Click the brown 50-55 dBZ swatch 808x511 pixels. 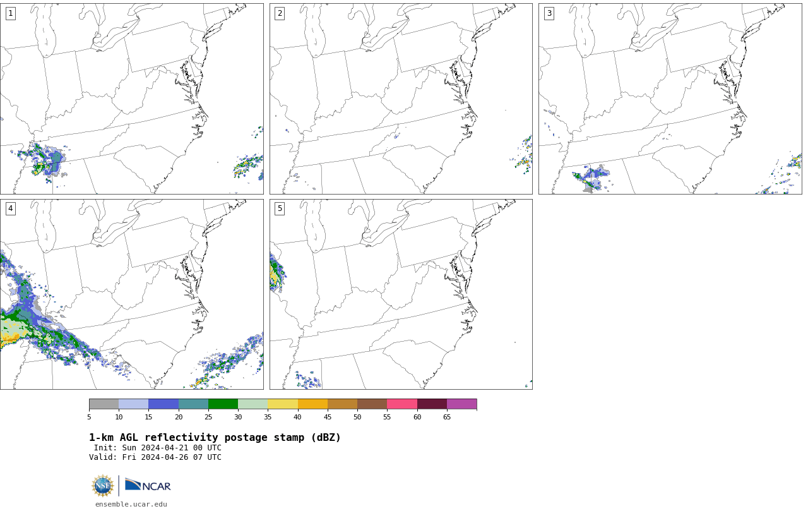[372, 404]
